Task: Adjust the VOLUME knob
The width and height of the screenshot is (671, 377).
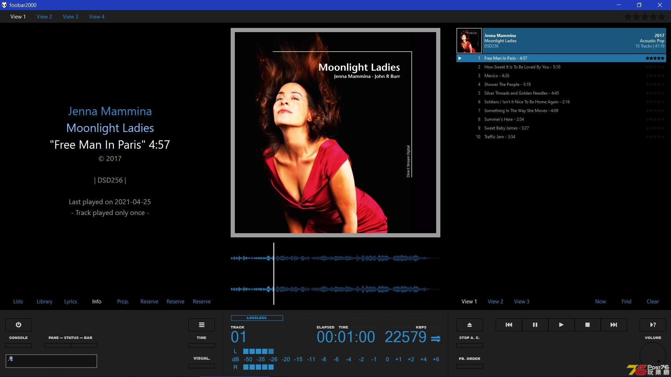Action: pos(653,355)
